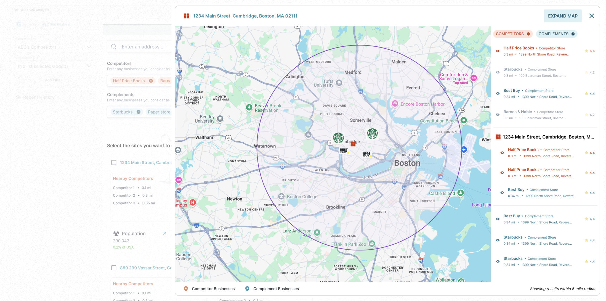Screen dimensions: 606x301
Task: Click the Comfort Inn hotel icon
Action: coord(474,78)
